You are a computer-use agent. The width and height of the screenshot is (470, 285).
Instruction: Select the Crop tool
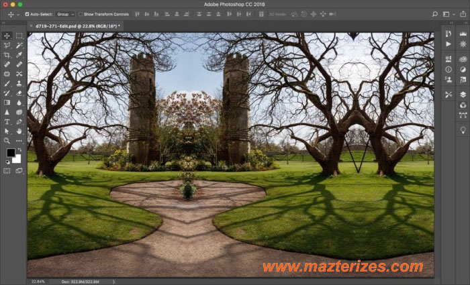7,55
